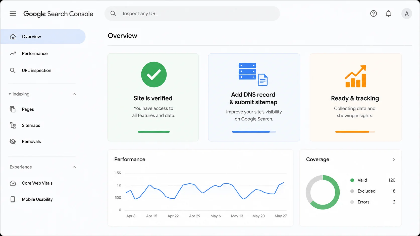Screen dimensions: 420x236
Task: Click the Excluded count 18
Action: tap(393, 191)
